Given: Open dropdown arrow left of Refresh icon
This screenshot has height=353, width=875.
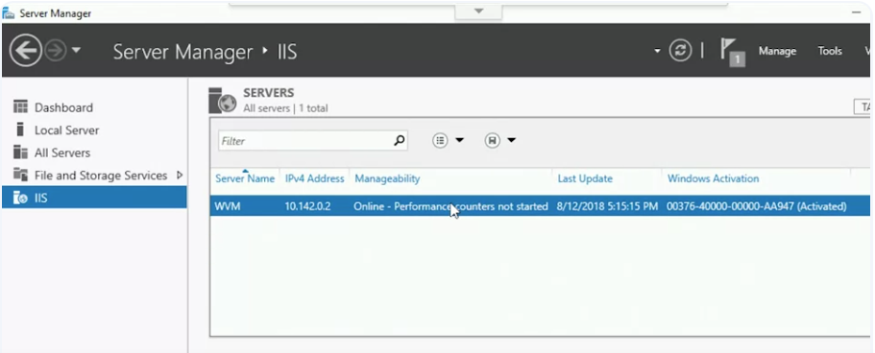Looking at the screenshot, I should (657, 51).
